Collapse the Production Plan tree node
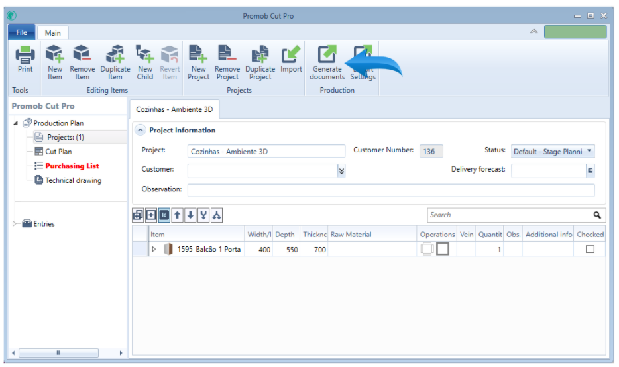This screenshot has height=367, width=619. (x=16, y=123)
